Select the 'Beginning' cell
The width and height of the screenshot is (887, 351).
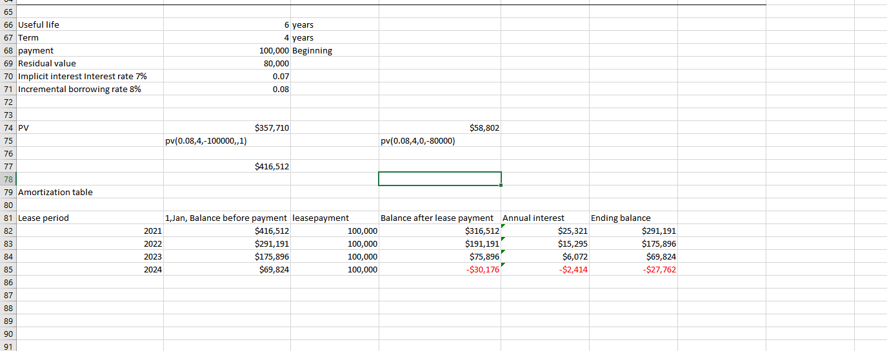[335, 50]
